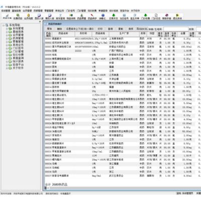This screenshot has width=201, height=201.
Task: Open 药品调价 toolbar icon
Action: (x=92, y=17)
